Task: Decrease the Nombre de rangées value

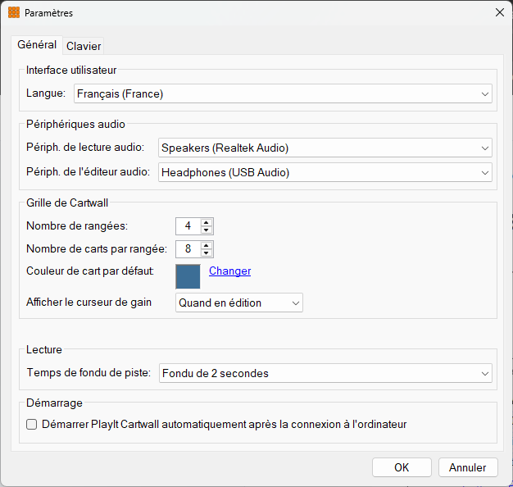Action: (207, 230)
